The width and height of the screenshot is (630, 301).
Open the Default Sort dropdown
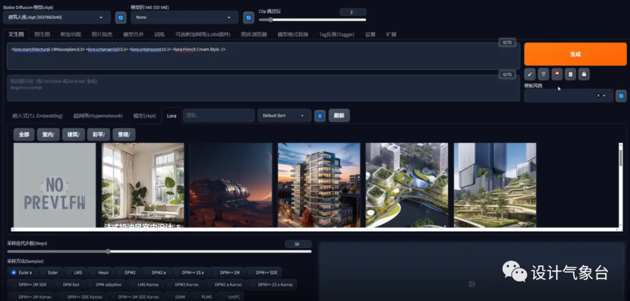pos(284,116)
